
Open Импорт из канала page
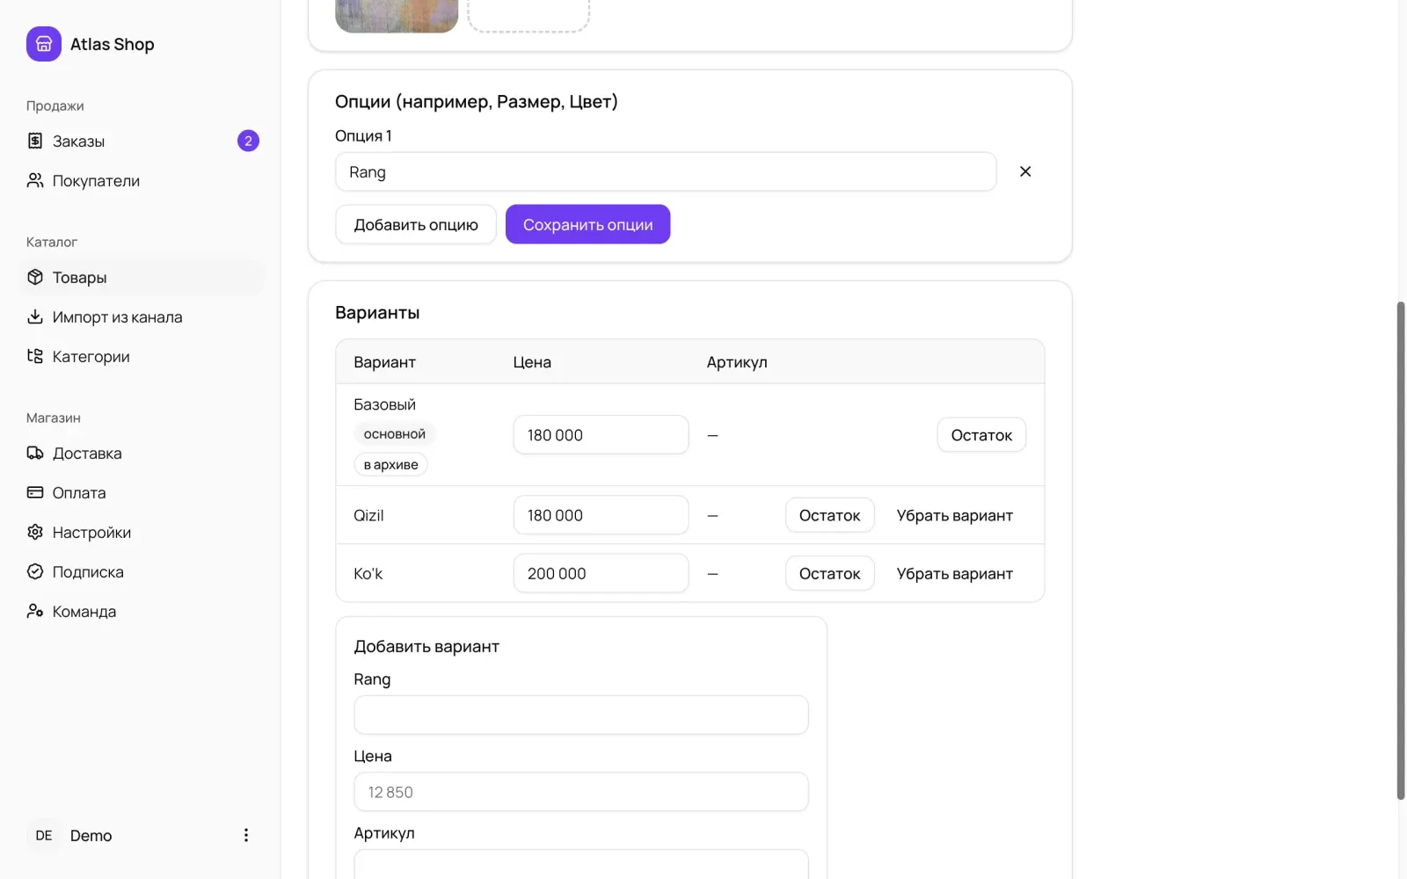[x=141, y=316]
